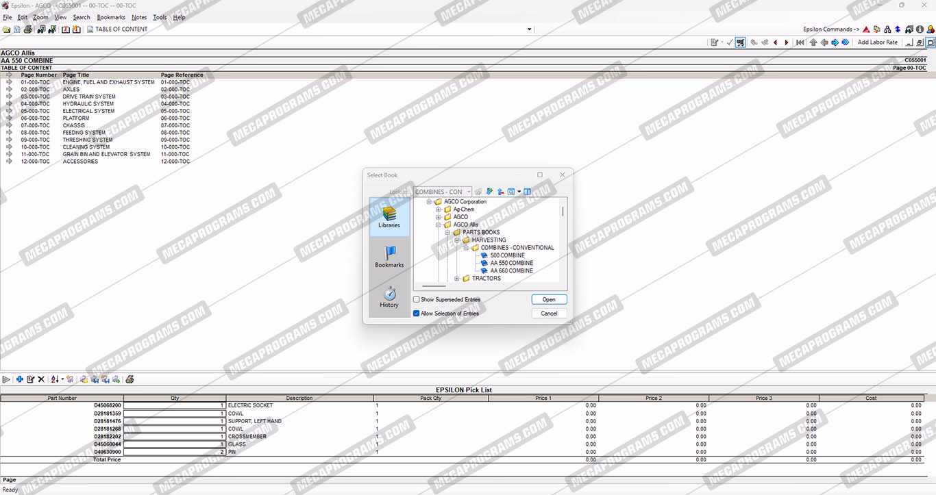Screen dimensions: 936x495
Task: Switch to the Bookmarks flag panel
Action: coord(389,257)
